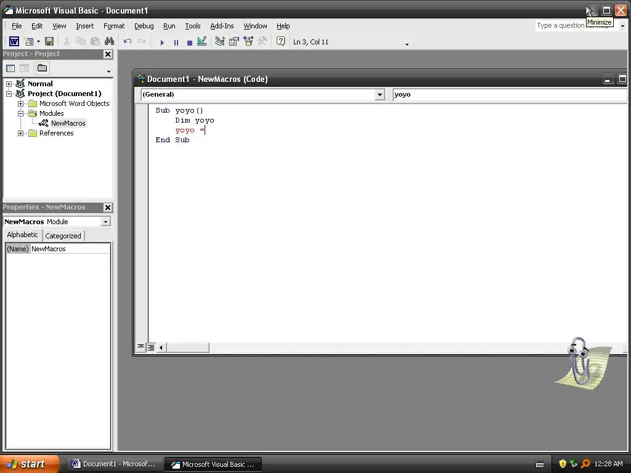The width and height of the screenshot is (631, 473).
Task: Open Visual Basic Help icon
Action: point(280,41)
